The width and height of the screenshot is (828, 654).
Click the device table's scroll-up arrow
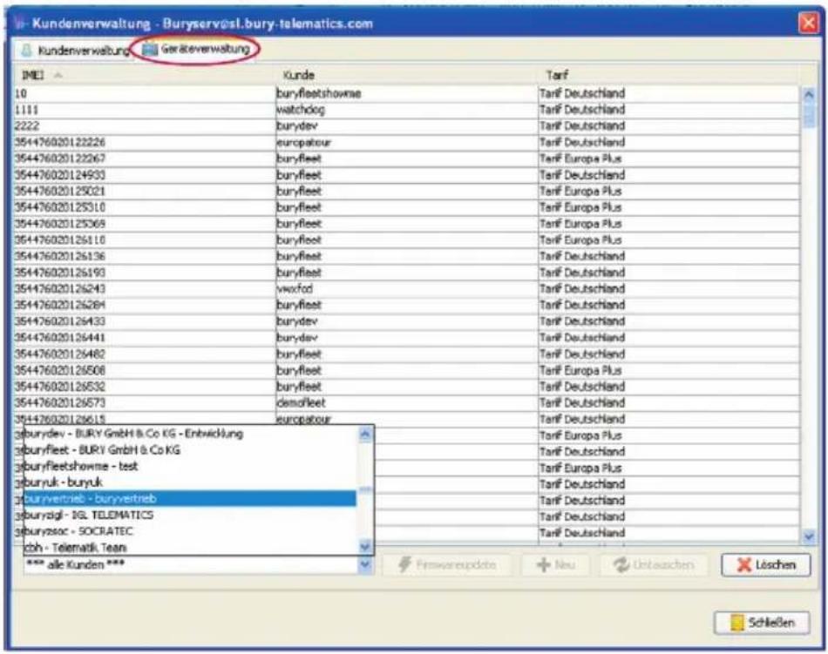click(x=809, y=94)
